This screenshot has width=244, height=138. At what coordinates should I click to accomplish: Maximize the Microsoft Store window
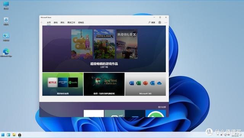tap(160, 17)
